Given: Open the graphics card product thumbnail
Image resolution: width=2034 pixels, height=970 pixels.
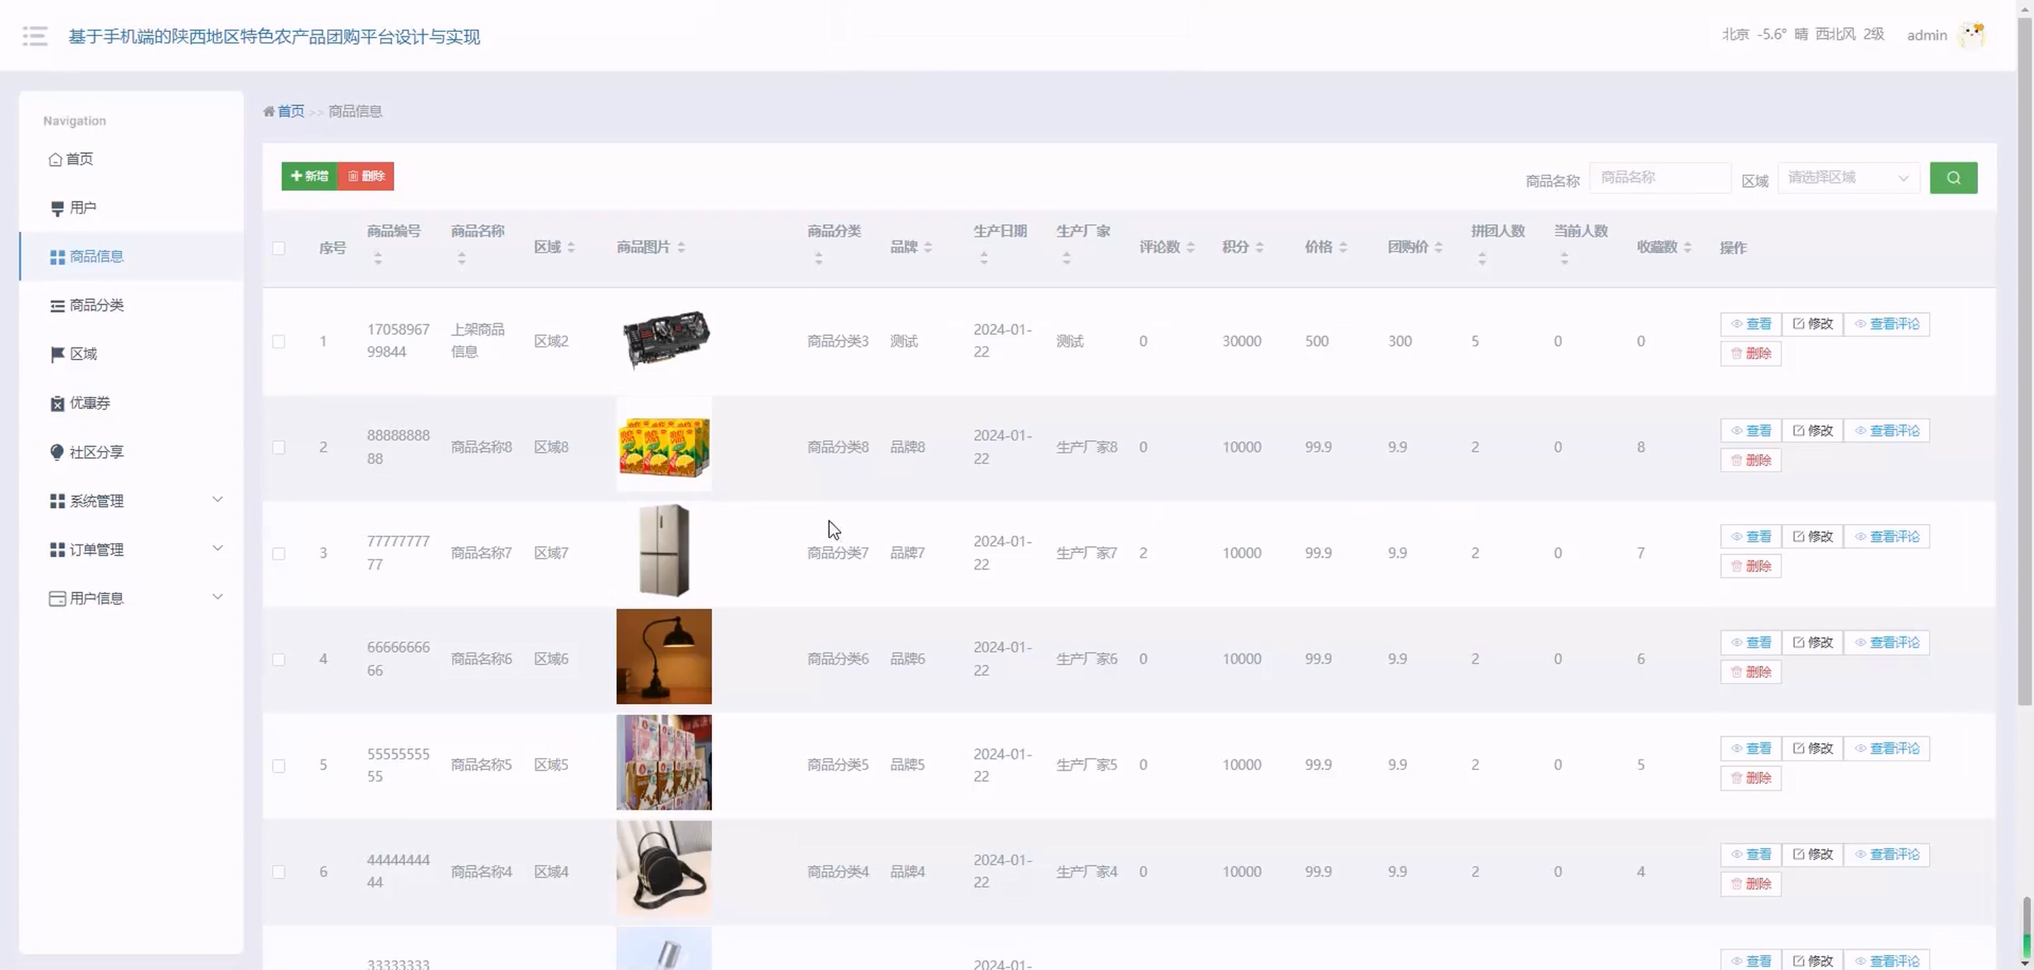Looking at the screenshot, I should point(664,340).
